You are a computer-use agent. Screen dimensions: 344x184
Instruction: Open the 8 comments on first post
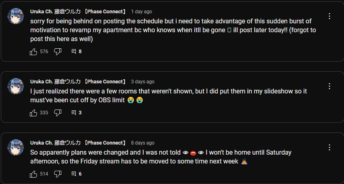(x=77, y=52)
